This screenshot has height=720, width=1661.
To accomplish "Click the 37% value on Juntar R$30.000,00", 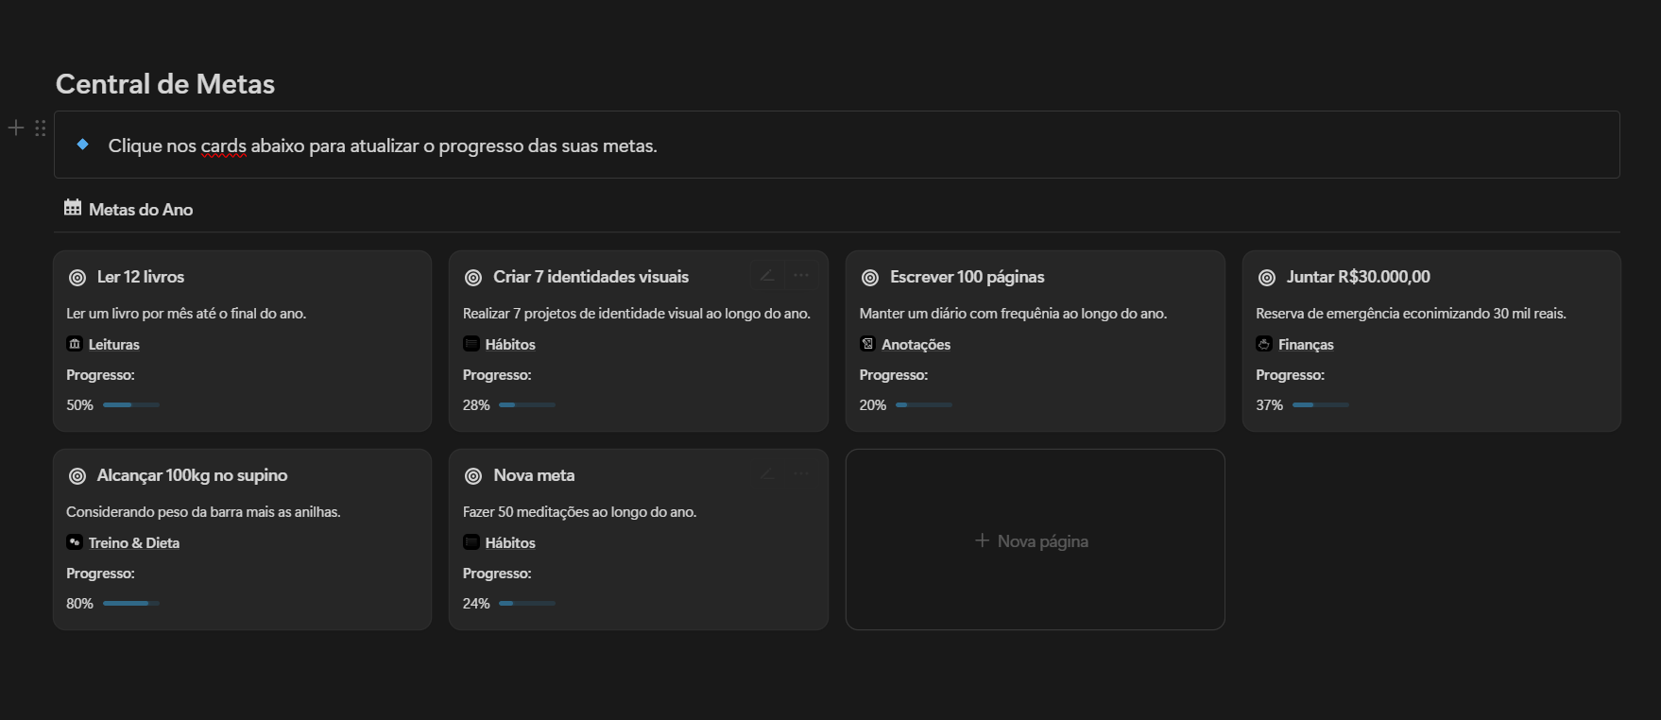I will pos(1269,405).
